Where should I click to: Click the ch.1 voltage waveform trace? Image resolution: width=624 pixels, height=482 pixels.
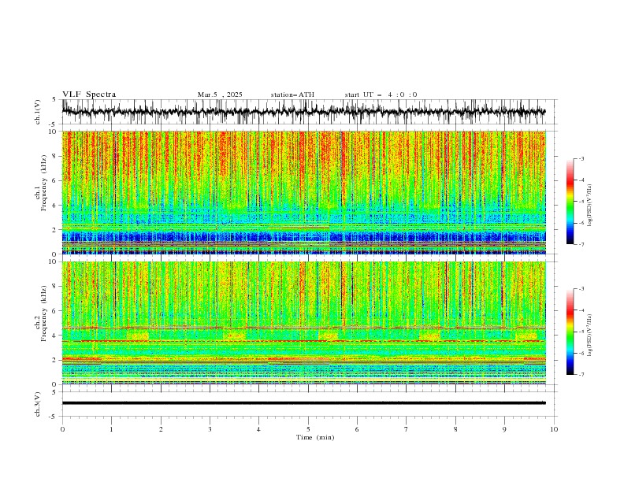click(303, 112)
